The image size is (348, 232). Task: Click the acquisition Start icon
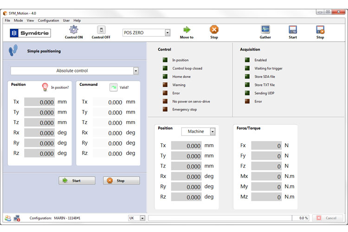[x=293, y=30]
